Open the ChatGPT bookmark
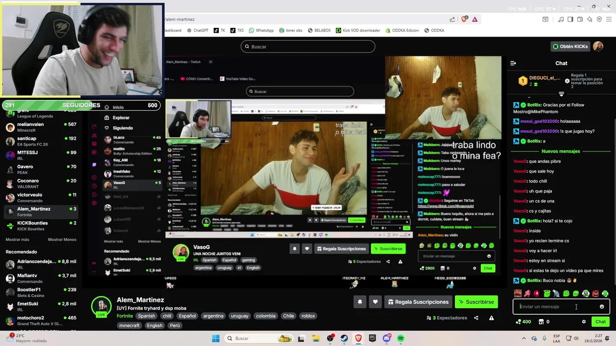616x346 pixels. [197, 30]
